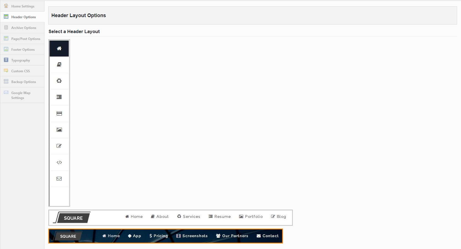The image size is (461, 249).
Task: Click Services in the white header layout
Action: [189, 216]
